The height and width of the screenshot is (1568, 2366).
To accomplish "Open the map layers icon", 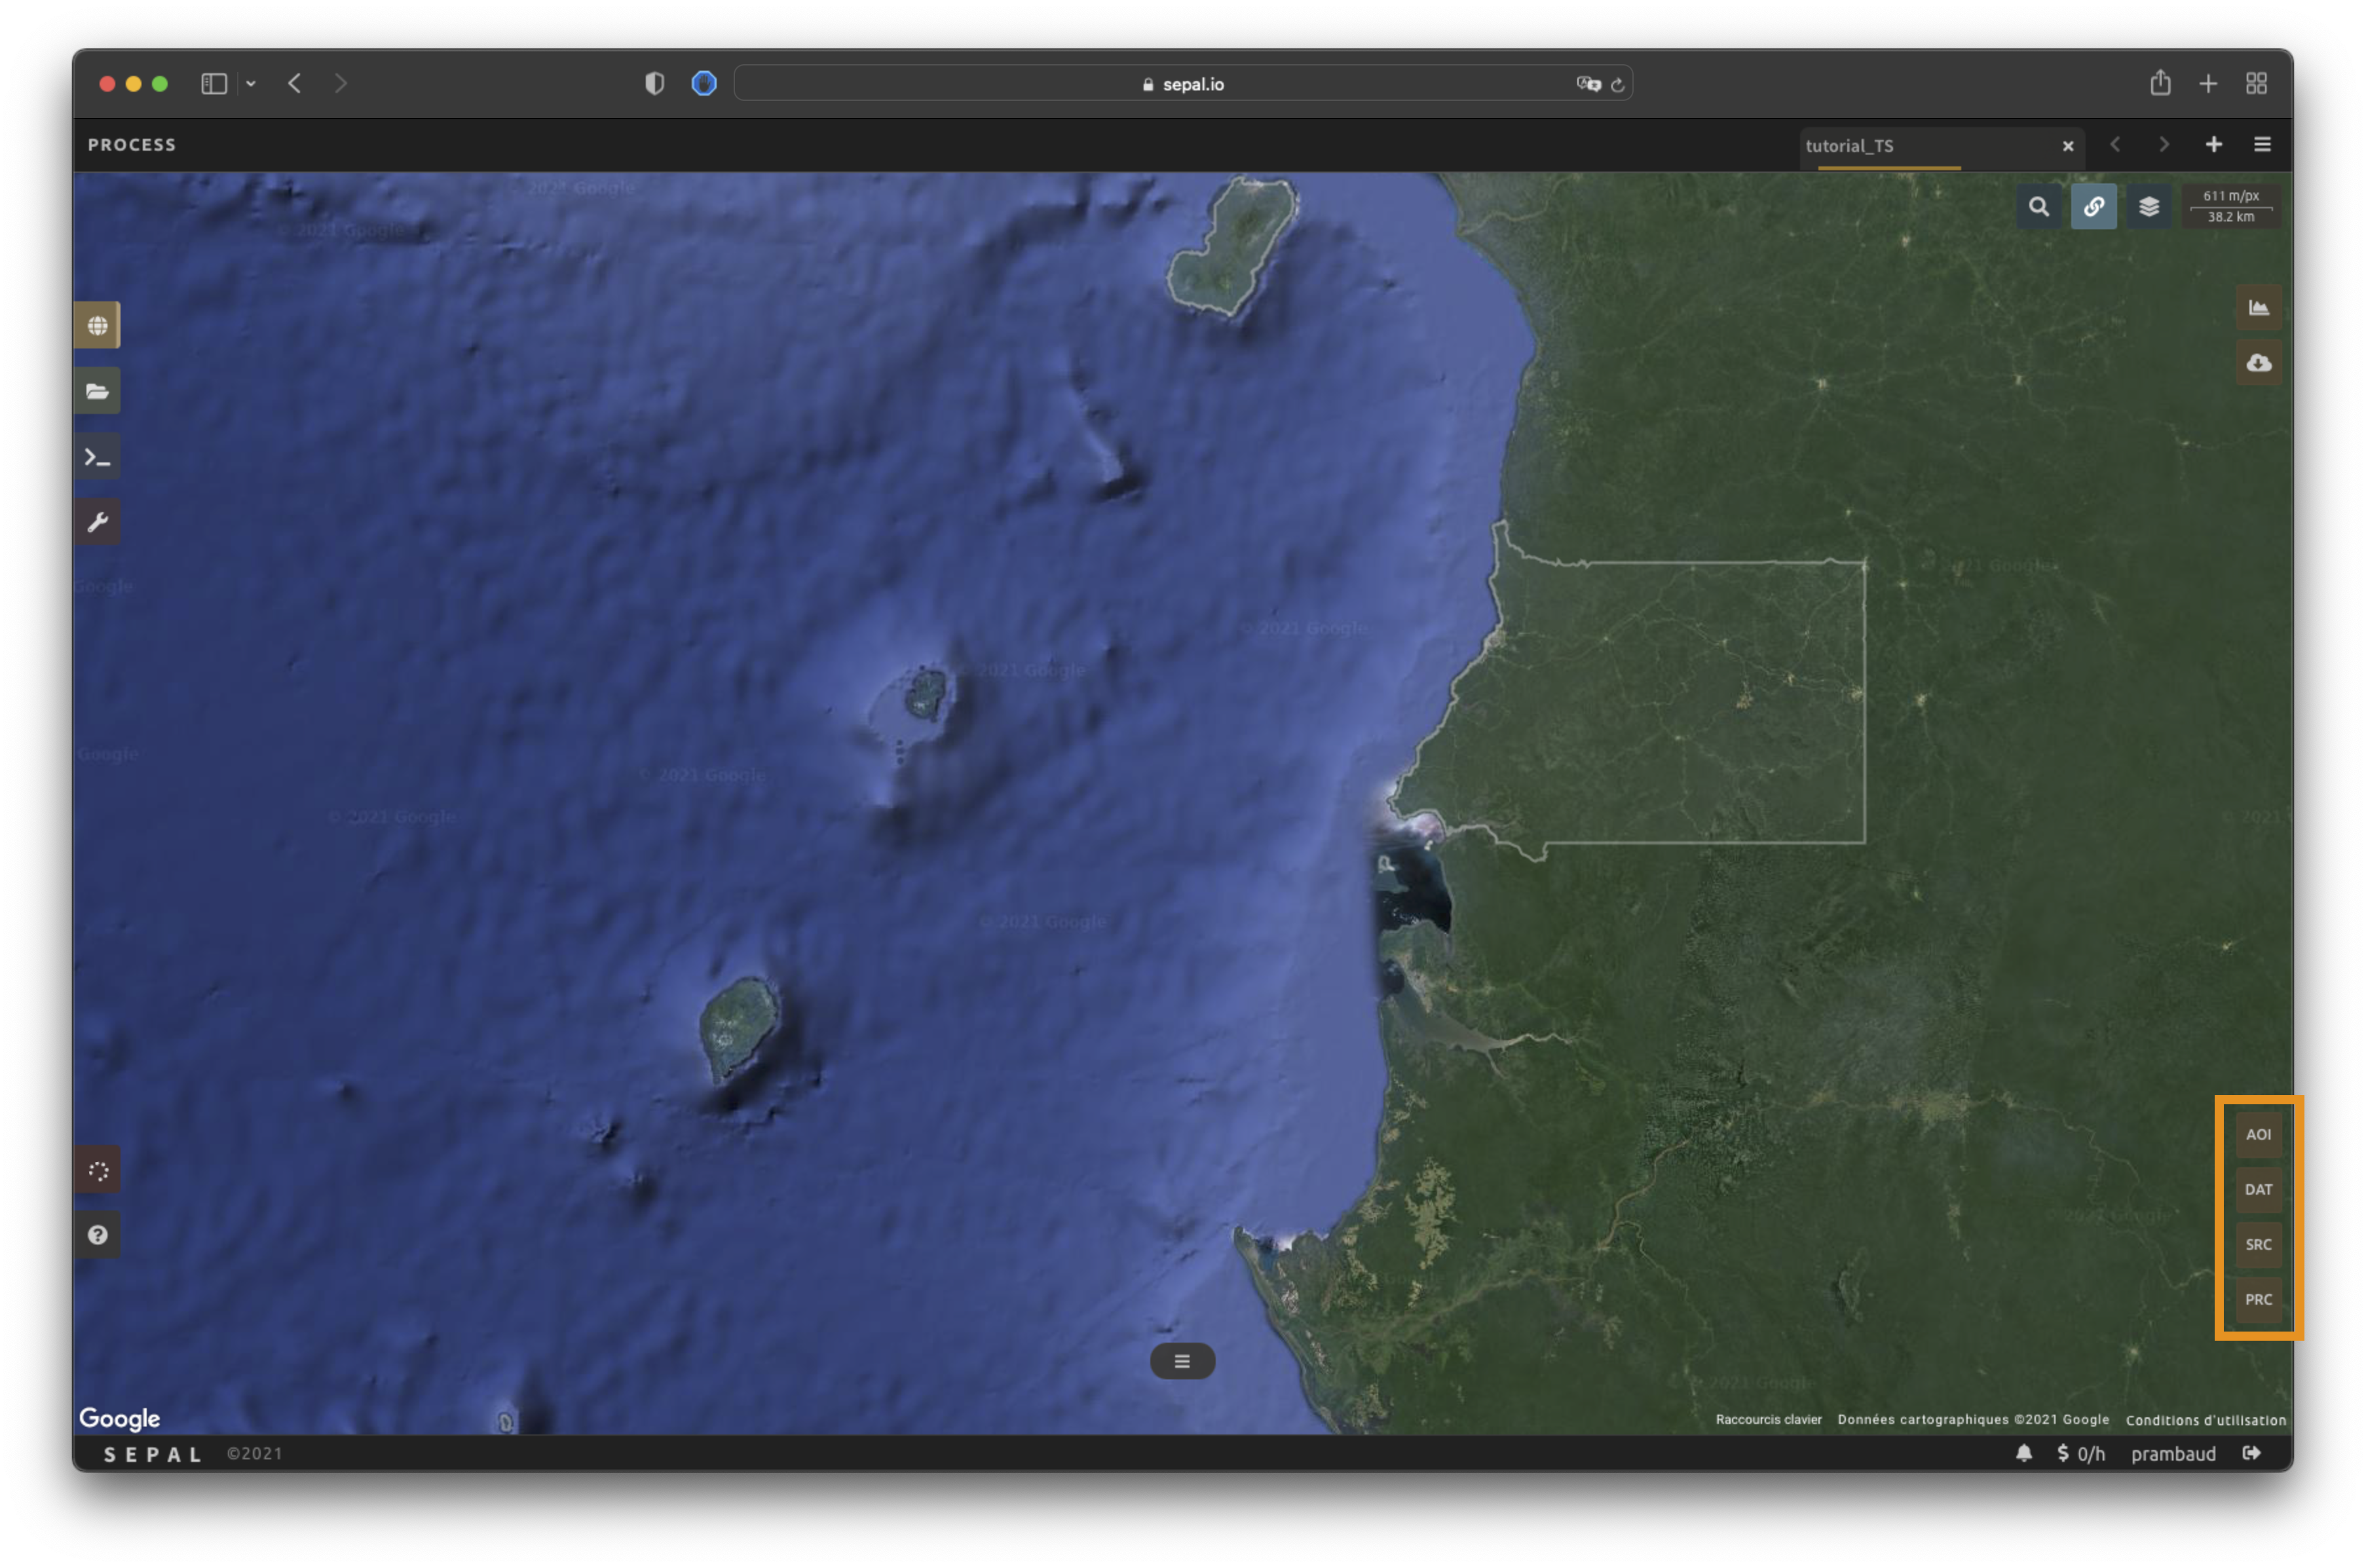I will 2148,207.
